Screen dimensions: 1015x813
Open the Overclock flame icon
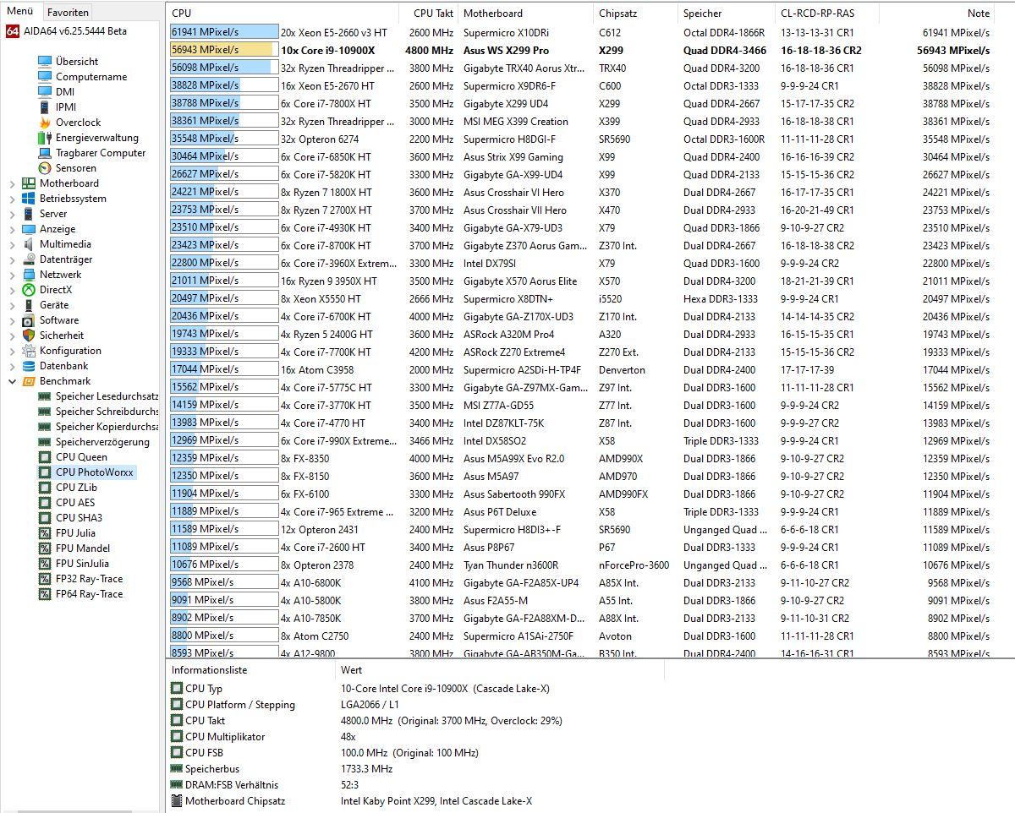(x=45, y=123)
